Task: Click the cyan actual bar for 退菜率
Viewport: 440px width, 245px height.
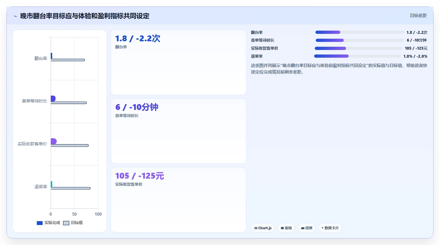Action: 51,184
